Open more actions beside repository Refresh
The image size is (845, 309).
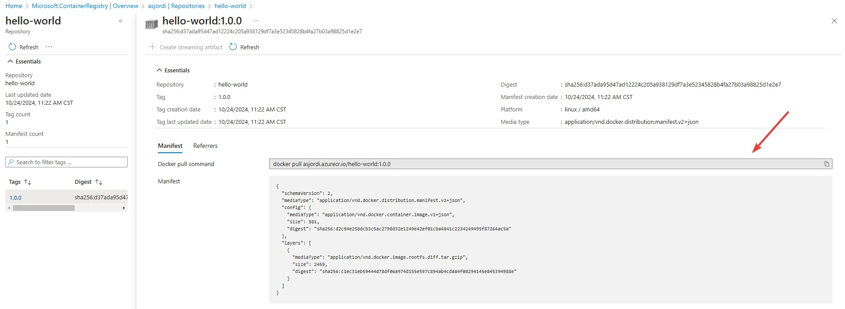tap(49, 47)
